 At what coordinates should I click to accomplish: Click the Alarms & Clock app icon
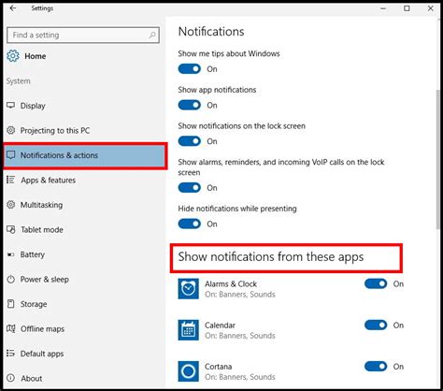pos(188,289)
